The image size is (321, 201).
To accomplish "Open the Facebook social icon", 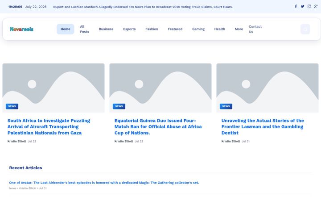I will (x=296, y=6).
